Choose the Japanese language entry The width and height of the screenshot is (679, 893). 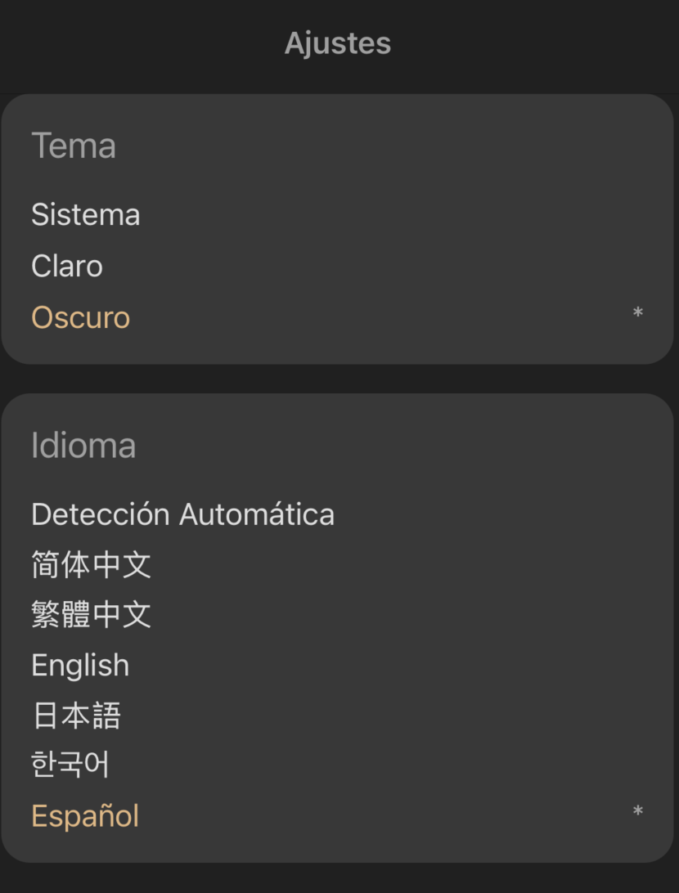(x=76, y=716)
